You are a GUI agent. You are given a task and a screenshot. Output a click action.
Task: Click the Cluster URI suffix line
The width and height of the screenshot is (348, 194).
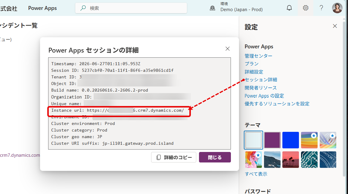tap(112, 144)
